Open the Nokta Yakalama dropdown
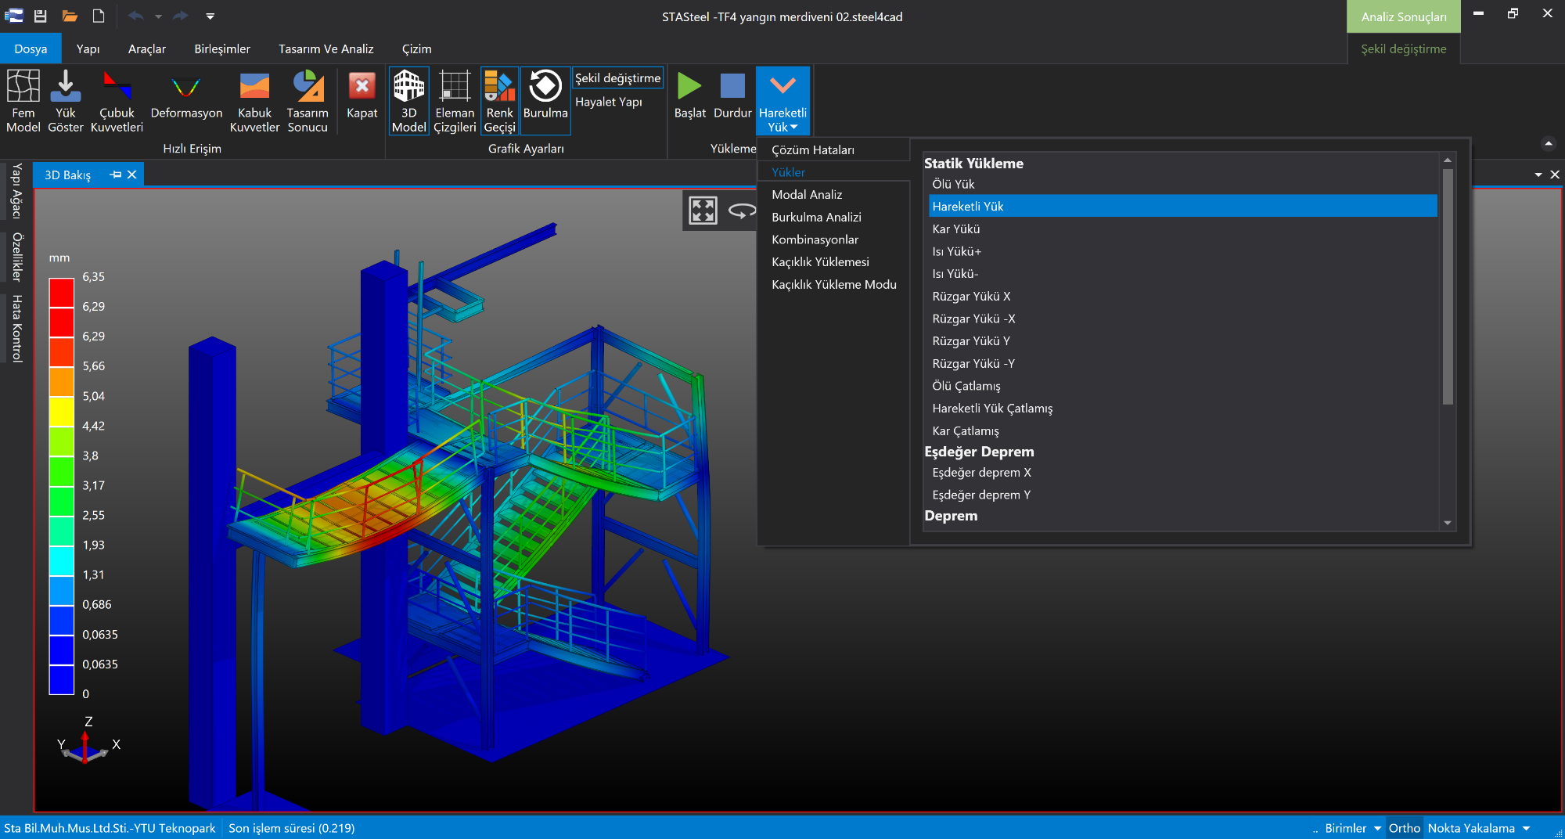The width and height of the screenshot is (1565, 839). click(x=1479, y=828)
